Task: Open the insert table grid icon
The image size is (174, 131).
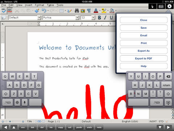Action: 62,11
